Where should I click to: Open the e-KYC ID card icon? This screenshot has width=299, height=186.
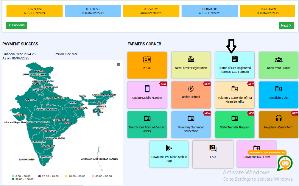point(147,59)
